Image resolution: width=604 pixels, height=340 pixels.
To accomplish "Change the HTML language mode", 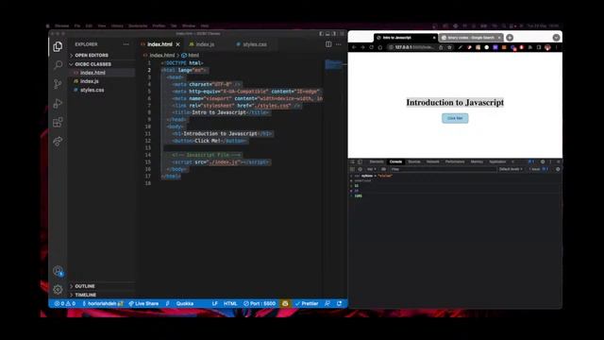I will coord(230,304).
